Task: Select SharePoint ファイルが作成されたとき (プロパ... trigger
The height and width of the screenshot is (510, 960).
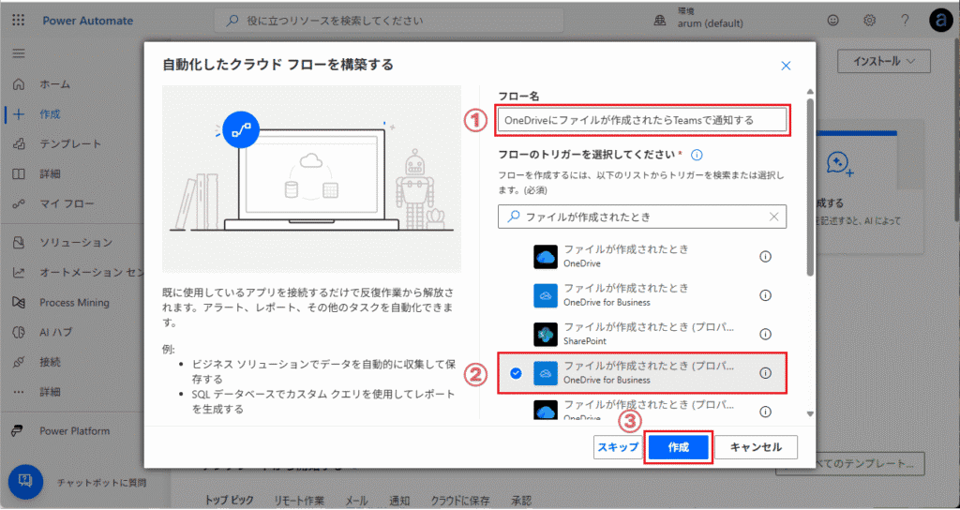Action: tap(642, 335)
